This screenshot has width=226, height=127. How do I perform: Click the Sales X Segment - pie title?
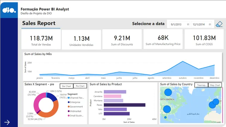[39, 84]
